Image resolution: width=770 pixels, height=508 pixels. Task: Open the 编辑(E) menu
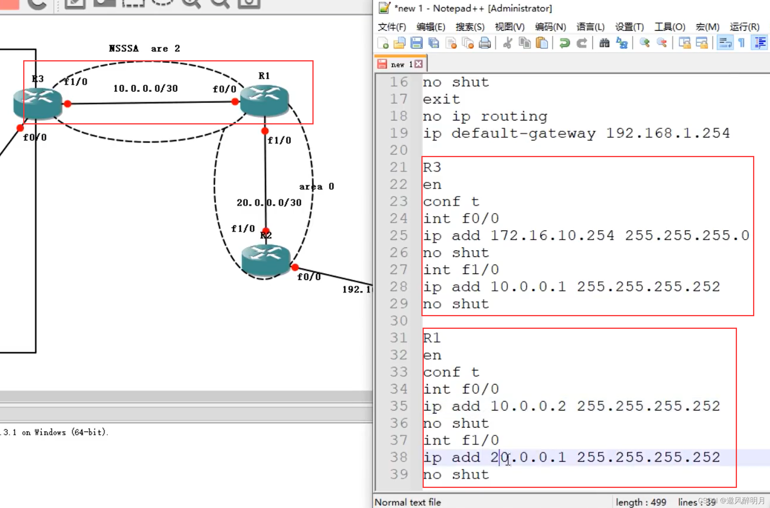click(x=431, y=27)
